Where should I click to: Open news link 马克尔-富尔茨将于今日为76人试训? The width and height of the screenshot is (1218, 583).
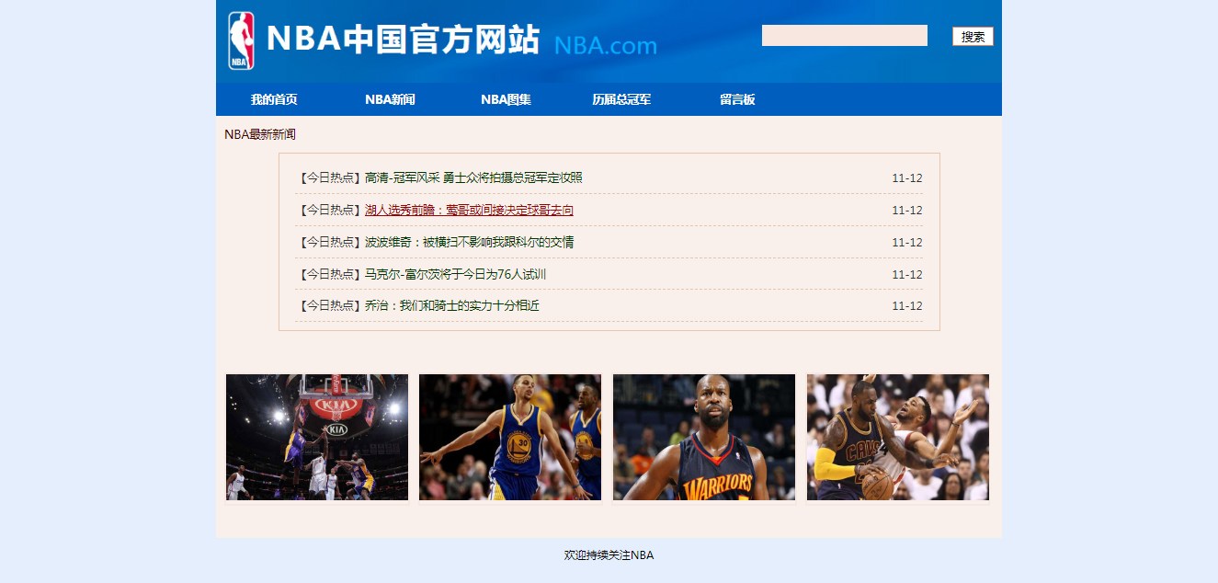coord(455,275)
